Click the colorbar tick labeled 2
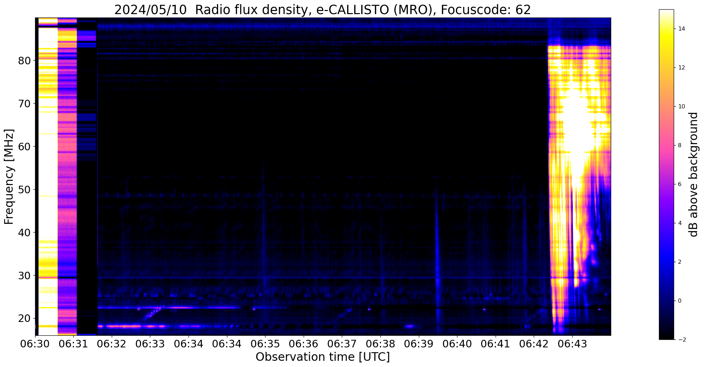The image size is (704, 367). (679, 262)
